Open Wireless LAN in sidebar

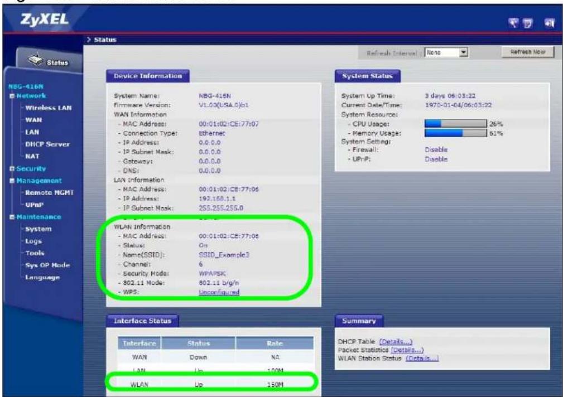(x=48, y=108)
